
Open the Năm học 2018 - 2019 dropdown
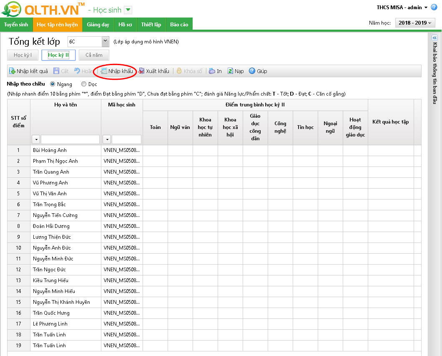click(415, 23)
